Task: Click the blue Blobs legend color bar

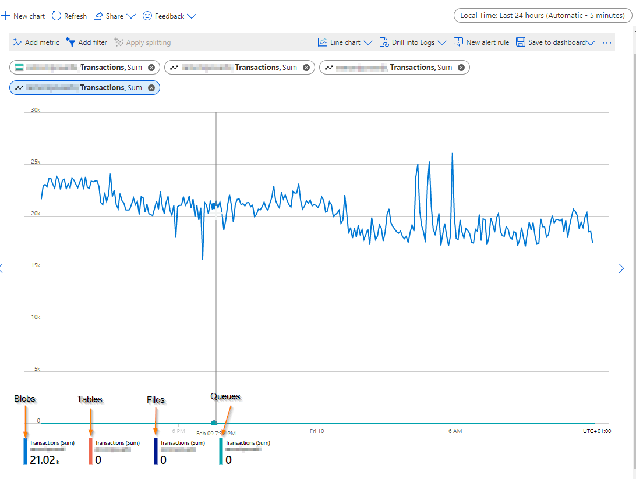Action: click(25, 452)
